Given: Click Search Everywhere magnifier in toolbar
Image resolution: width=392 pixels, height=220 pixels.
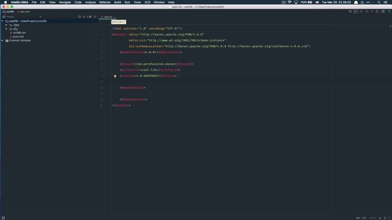Looking at the screenshot, I should pyautogui.click(x=389, y=12).
